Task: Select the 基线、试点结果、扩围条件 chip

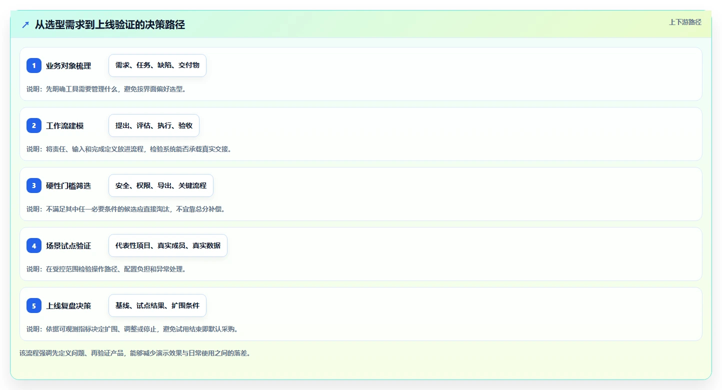Action: coord(157,305)
